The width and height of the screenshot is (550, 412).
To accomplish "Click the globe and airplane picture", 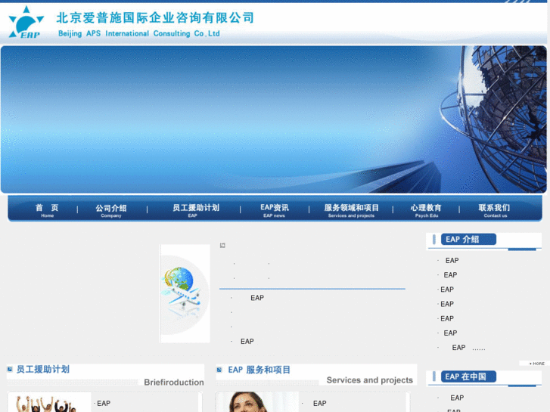I will pos(185,293).
